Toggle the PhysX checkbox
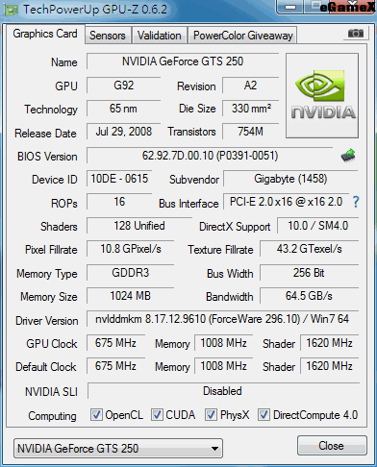 coord(211,415)
